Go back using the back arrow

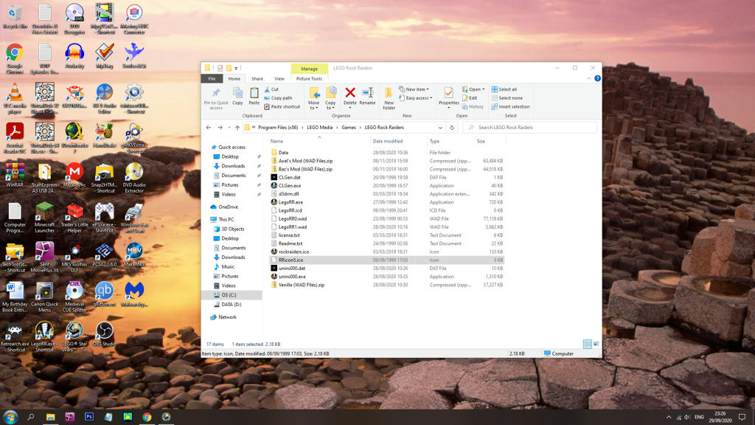(209, 128)
